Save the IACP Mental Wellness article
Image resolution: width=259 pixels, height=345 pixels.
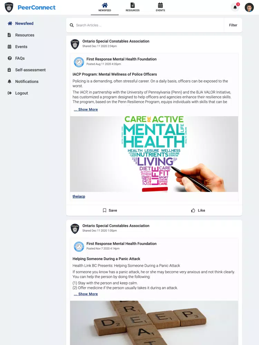point(110,210)
